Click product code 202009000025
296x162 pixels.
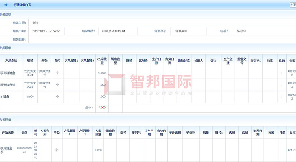point(30,85)
